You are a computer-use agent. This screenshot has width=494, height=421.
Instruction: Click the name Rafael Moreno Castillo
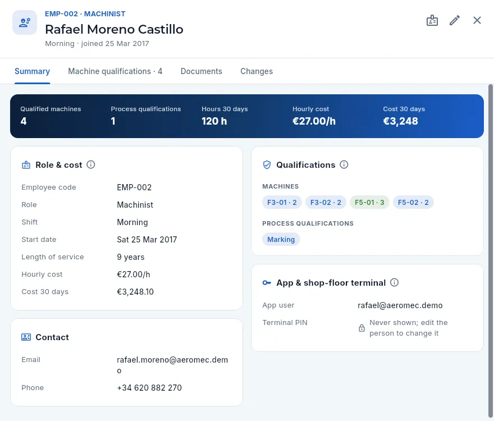(x=114, y=29)
